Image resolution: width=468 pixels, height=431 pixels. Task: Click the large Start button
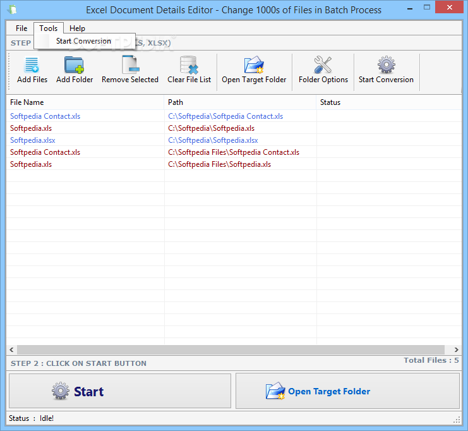[x=120, y=391]
